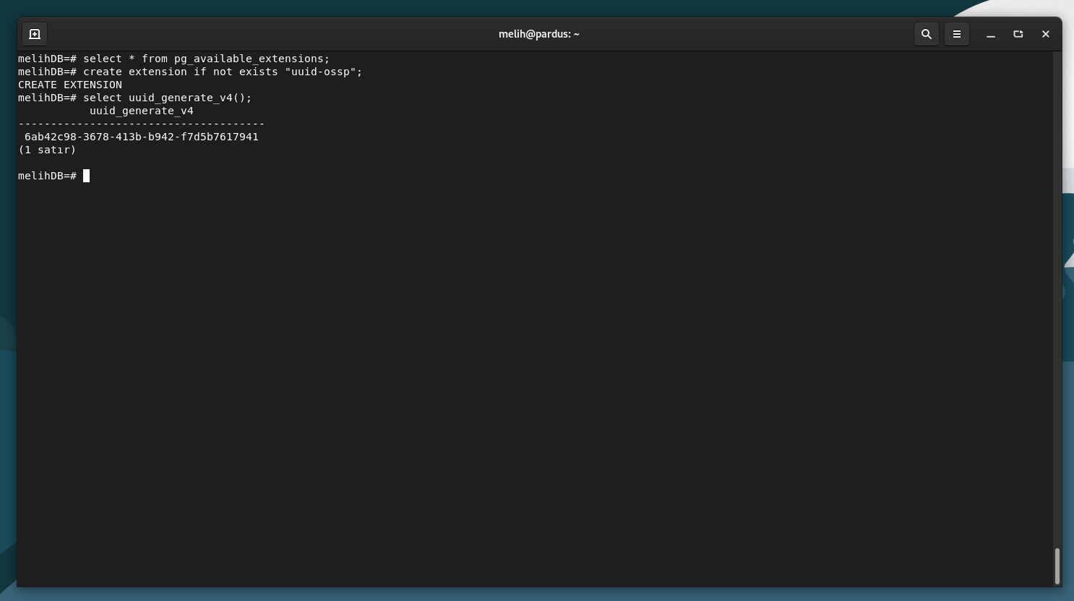The height and width of the screenshot is (601, 1074).
Task: Close the terminal window
Action: [x=1045, y=34]
